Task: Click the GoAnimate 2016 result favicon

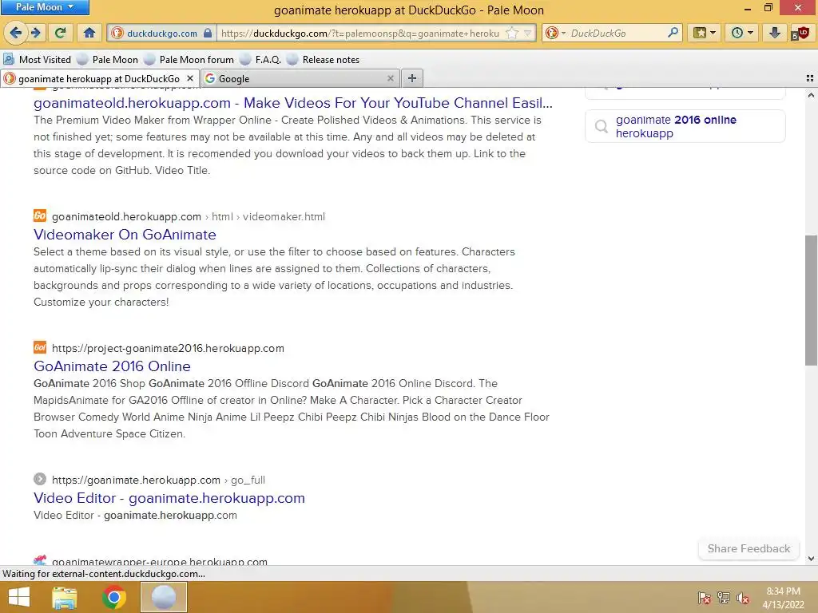Action: pos(40,347)
